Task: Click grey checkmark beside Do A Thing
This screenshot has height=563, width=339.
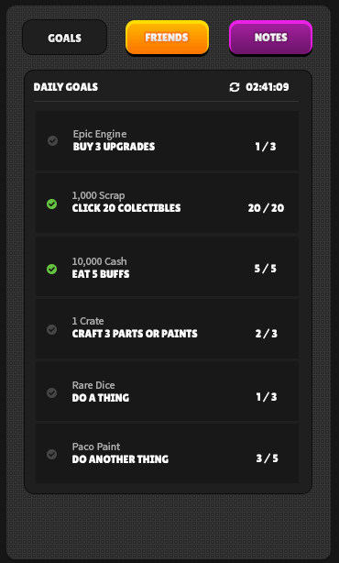Action: [52, 392]
